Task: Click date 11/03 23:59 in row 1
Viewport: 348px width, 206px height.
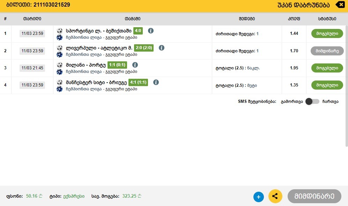Action: [32, 33]
